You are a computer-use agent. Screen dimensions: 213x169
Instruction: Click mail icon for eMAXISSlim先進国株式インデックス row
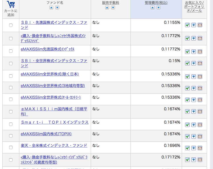coord(200,52)
